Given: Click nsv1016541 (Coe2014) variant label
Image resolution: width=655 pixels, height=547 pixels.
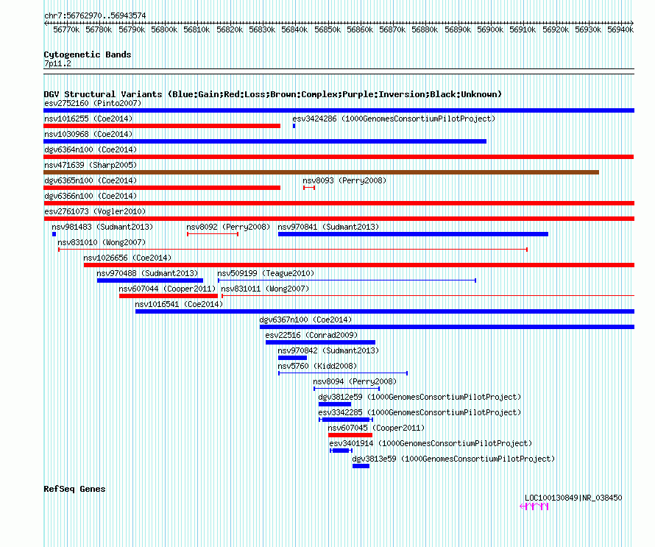Looking at the screenshot, I should [179, 304].
